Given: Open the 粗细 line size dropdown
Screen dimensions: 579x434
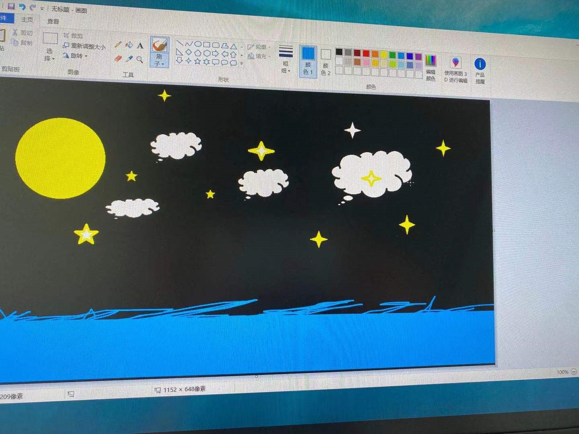Looking at the screenshot, I should [x=286, y=59].
